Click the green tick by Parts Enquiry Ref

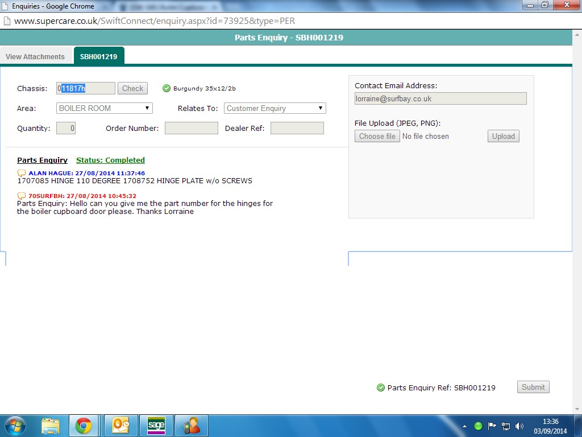coord(381,387)
